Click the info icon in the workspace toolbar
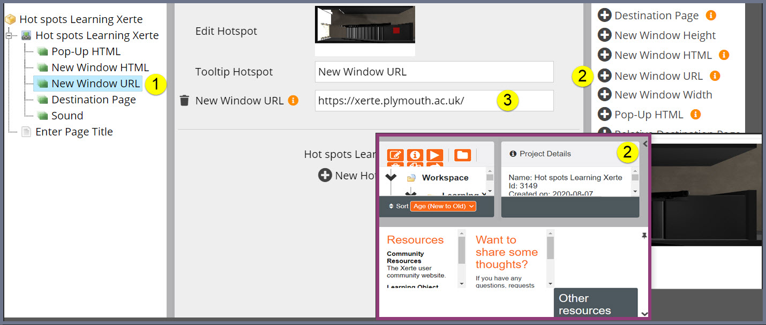766x325 pixels. (x=416, y=155)
